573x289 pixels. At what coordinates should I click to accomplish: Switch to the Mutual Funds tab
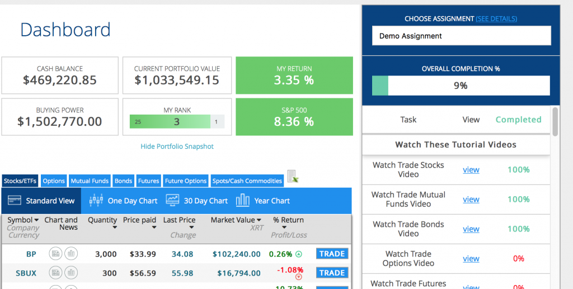point(90,181)
